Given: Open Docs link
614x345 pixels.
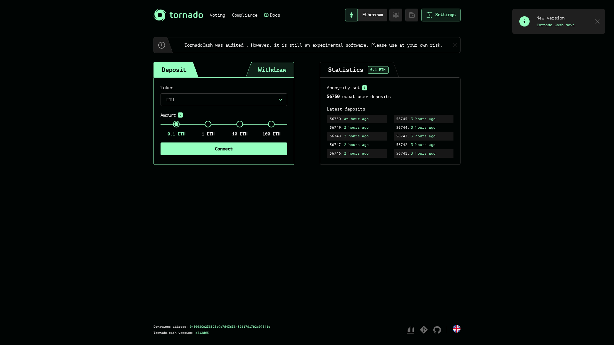Looking at the screenshot, I should [x=272, y=15].
